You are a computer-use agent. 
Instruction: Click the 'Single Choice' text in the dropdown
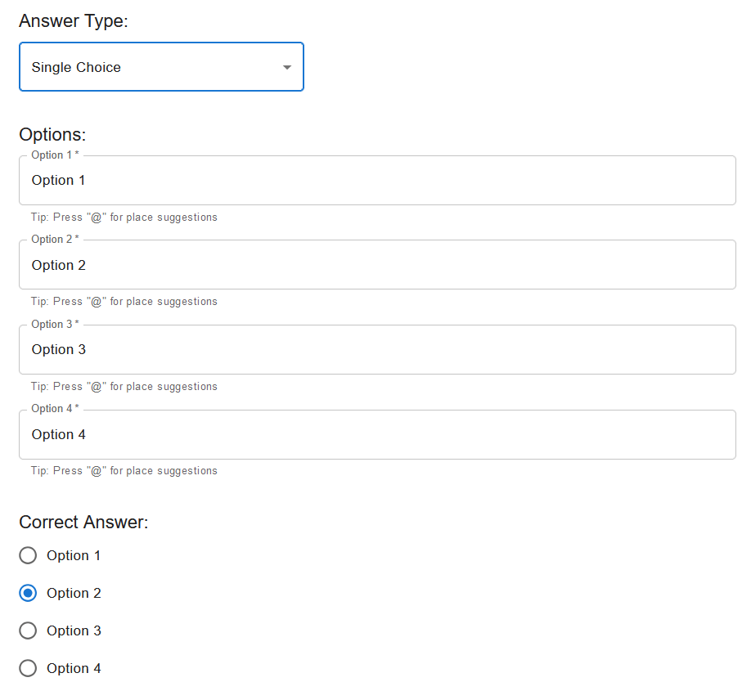(x=76, y=68)
